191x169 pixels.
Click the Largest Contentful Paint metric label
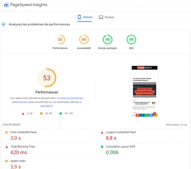click(121, 132)
